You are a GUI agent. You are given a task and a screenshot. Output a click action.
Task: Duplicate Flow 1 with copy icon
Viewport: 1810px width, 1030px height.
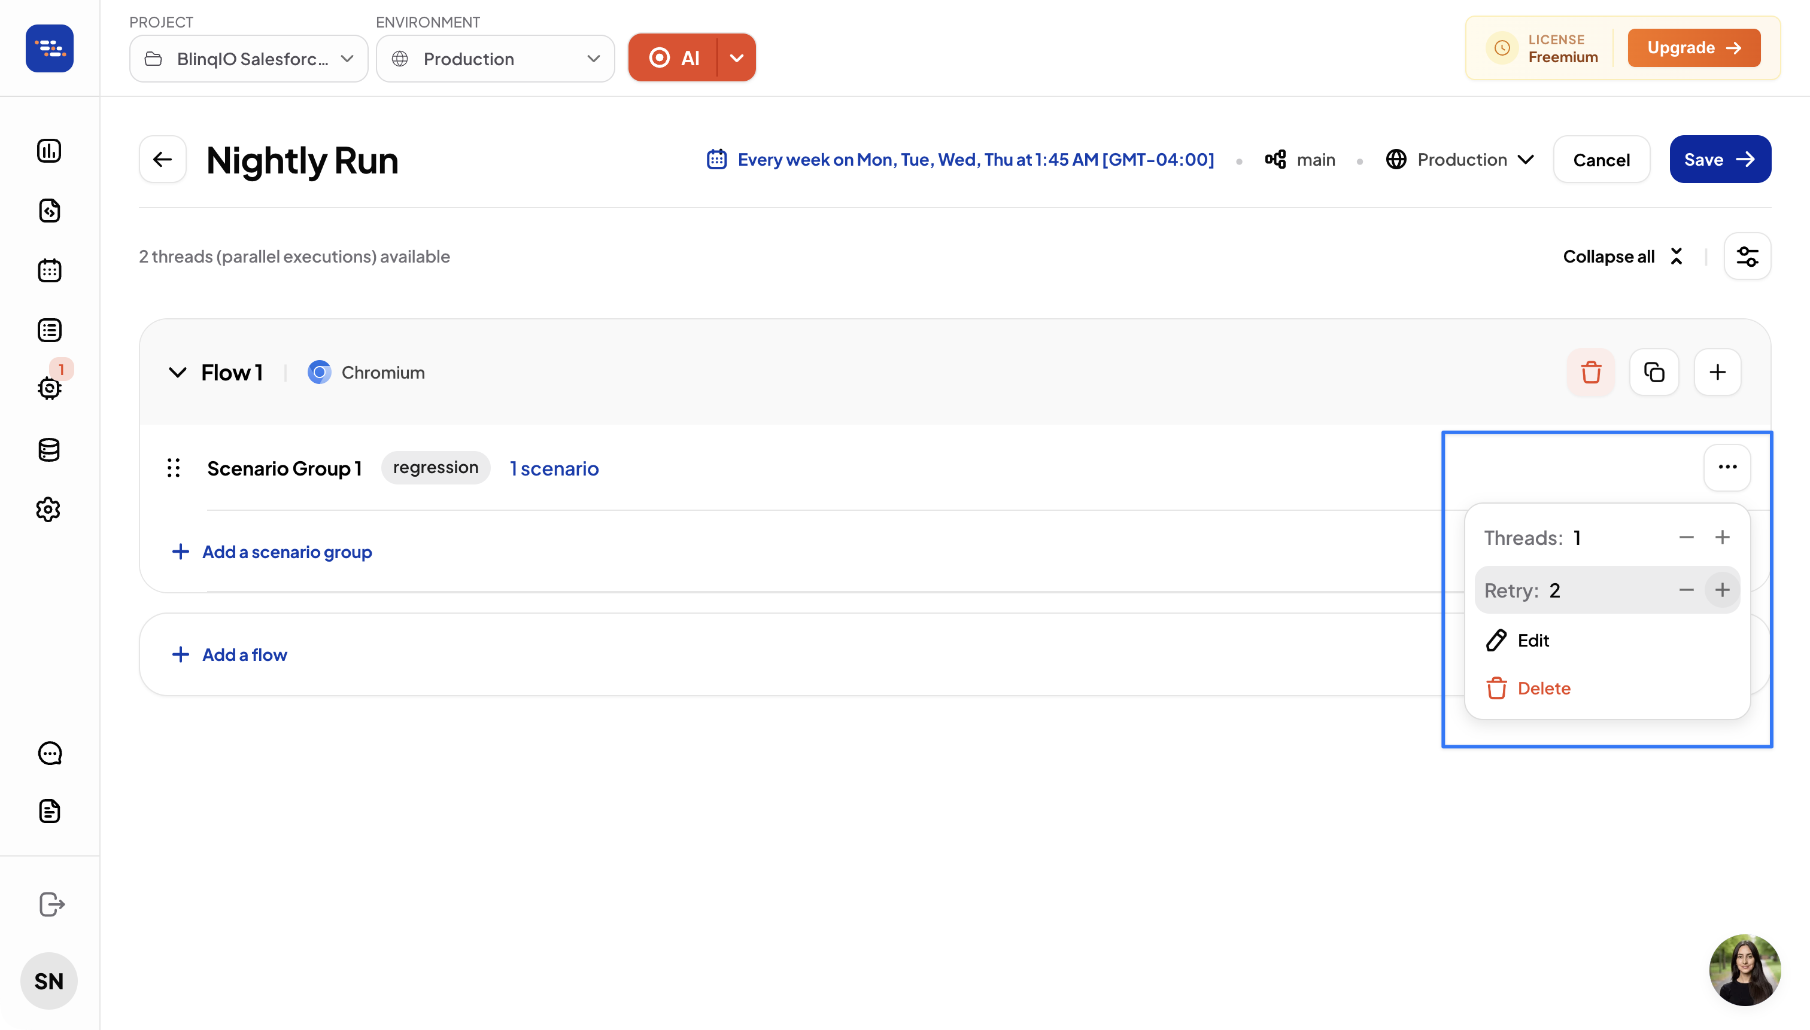point(1654,372)
